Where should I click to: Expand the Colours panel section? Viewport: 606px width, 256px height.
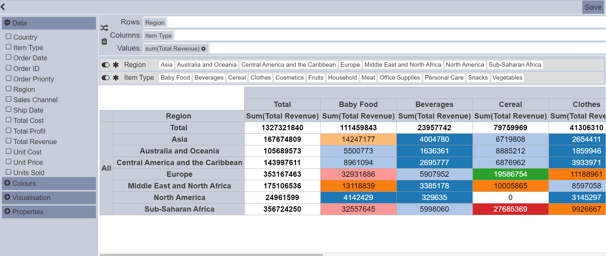click(49, 183)
